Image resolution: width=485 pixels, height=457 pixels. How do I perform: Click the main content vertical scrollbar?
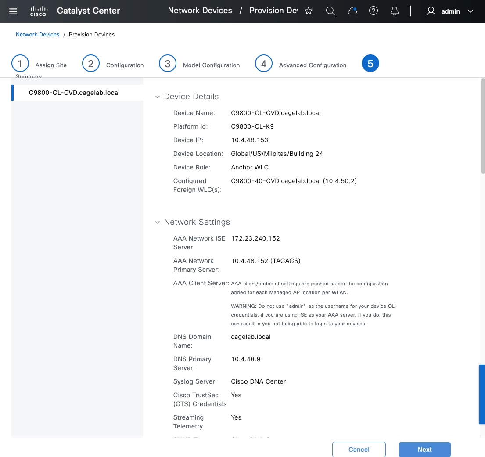483,126
